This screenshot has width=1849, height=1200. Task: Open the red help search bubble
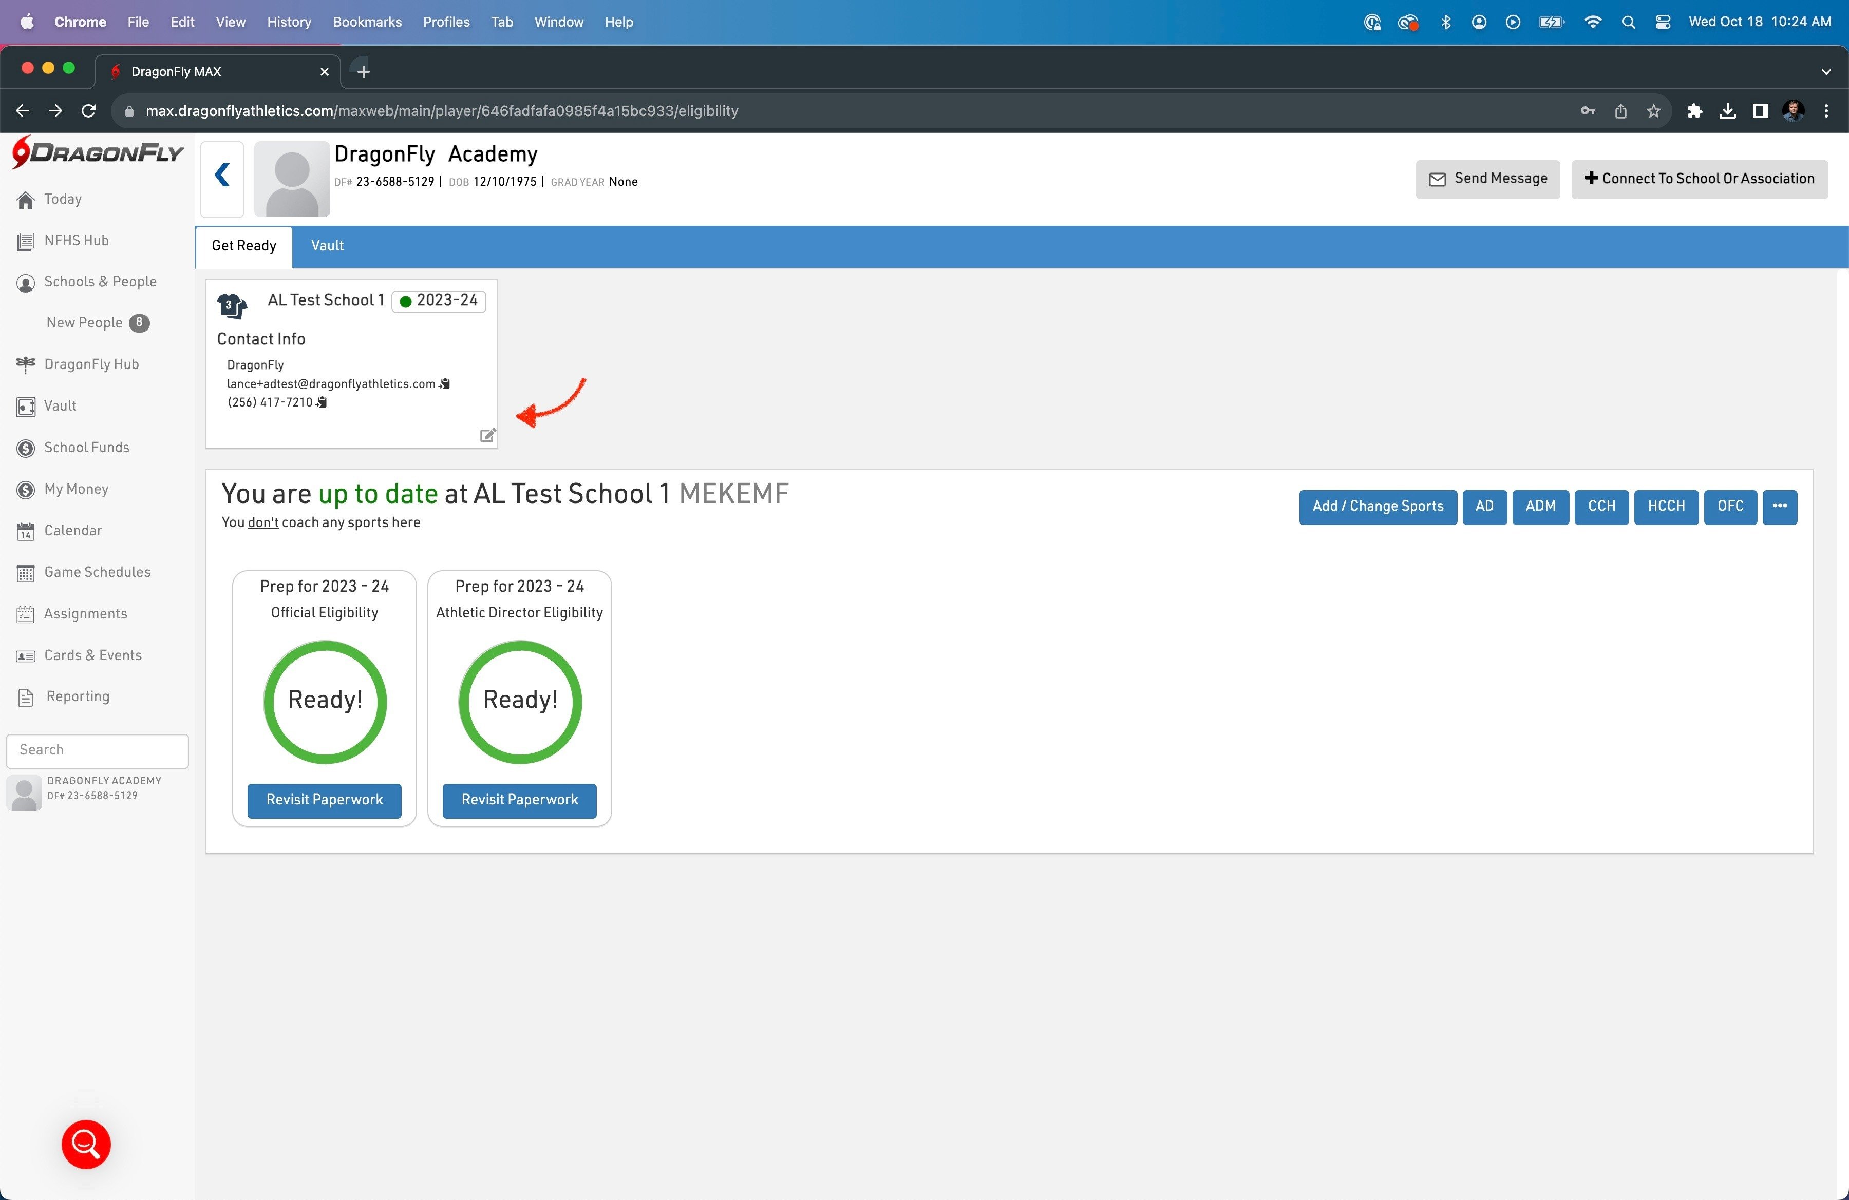click(85, 1144)
